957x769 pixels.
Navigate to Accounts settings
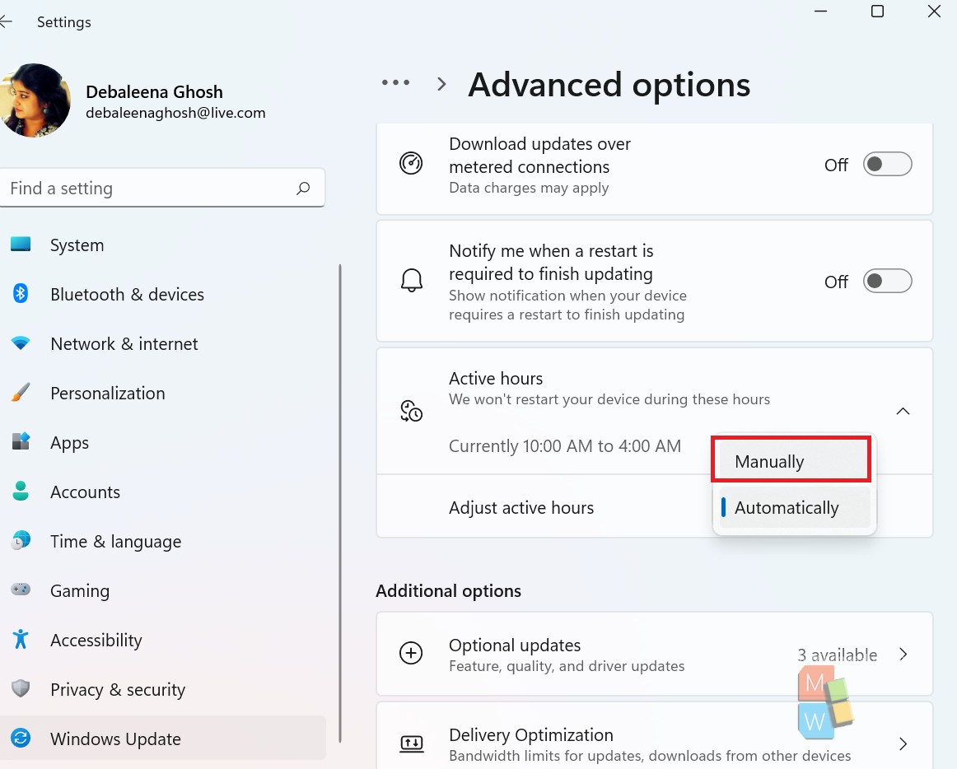[x=162, y=492]
